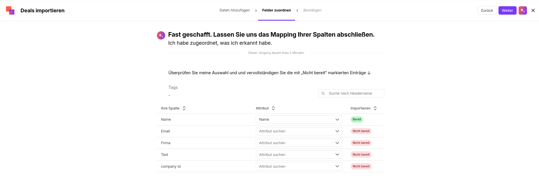Image resolution: width=539 pixels, height=184 pixels.
Task: Go to Daten hinzufügen step
Action: tap(234, 10)
